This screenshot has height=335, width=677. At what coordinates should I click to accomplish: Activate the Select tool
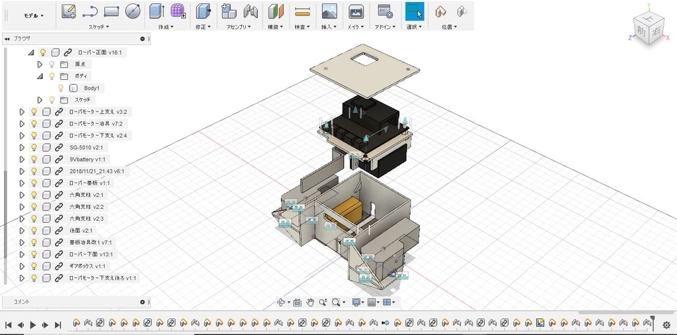(x=415, y=11)
